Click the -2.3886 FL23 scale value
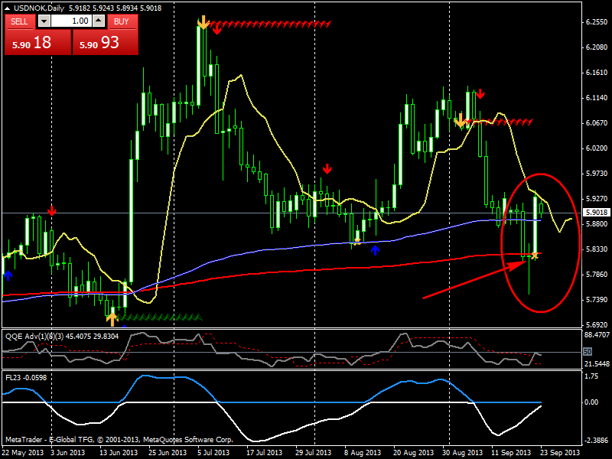The image size is (612, 459). [596, 441]
